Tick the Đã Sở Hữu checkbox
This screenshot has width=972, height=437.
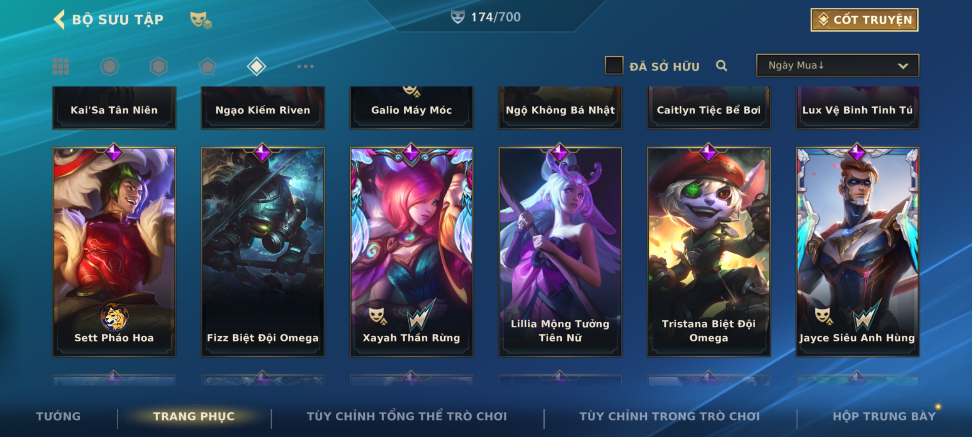[614, 66]
